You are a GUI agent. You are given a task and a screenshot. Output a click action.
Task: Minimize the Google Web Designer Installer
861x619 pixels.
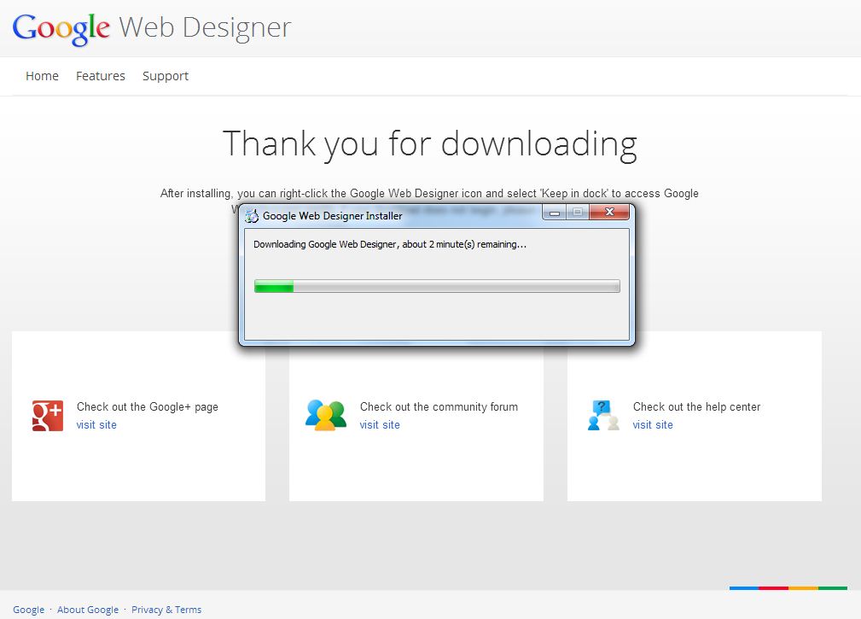(x=555, y=213)
